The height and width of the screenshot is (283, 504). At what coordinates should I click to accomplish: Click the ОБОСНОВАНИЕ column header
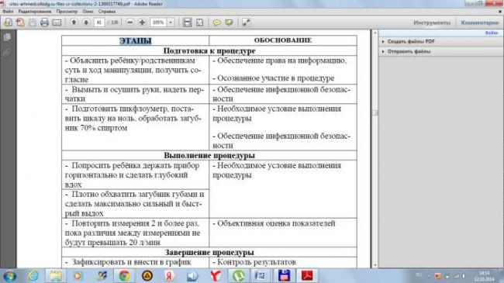point(283,40)
